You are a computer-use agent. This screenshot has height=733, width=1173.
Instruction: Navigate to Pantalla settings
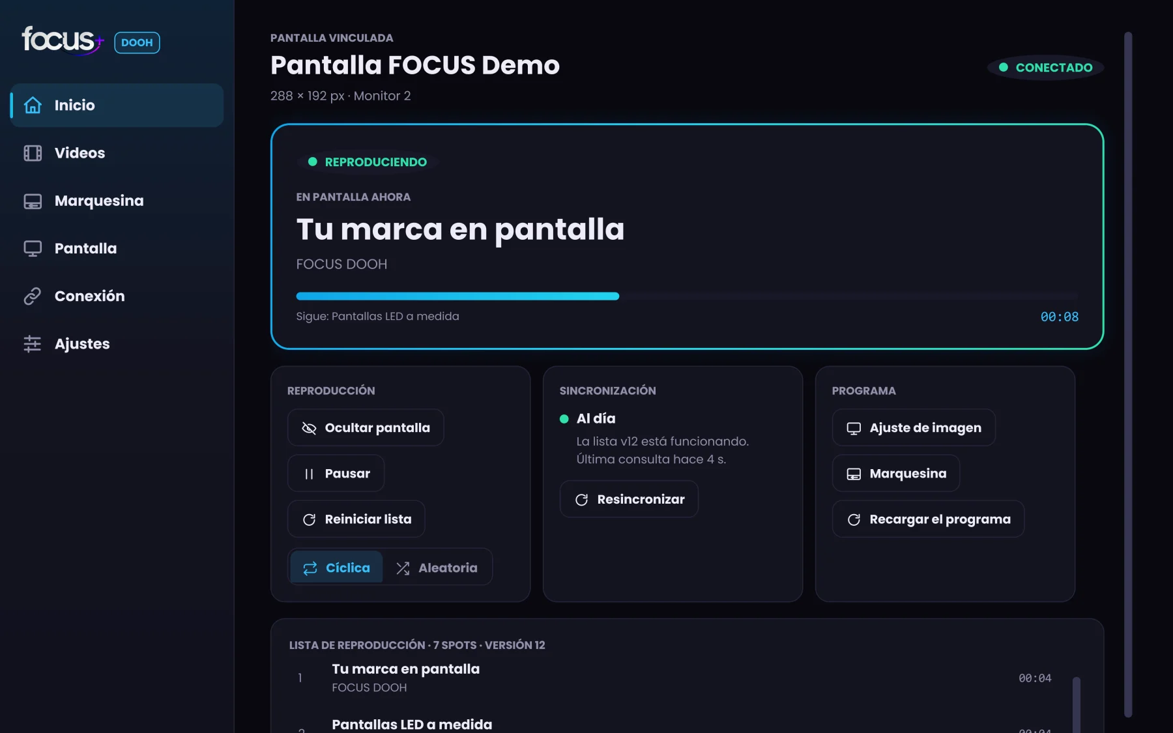coord(117,248)
